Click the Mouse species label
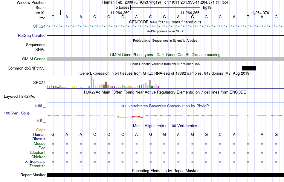 [39, 144]
